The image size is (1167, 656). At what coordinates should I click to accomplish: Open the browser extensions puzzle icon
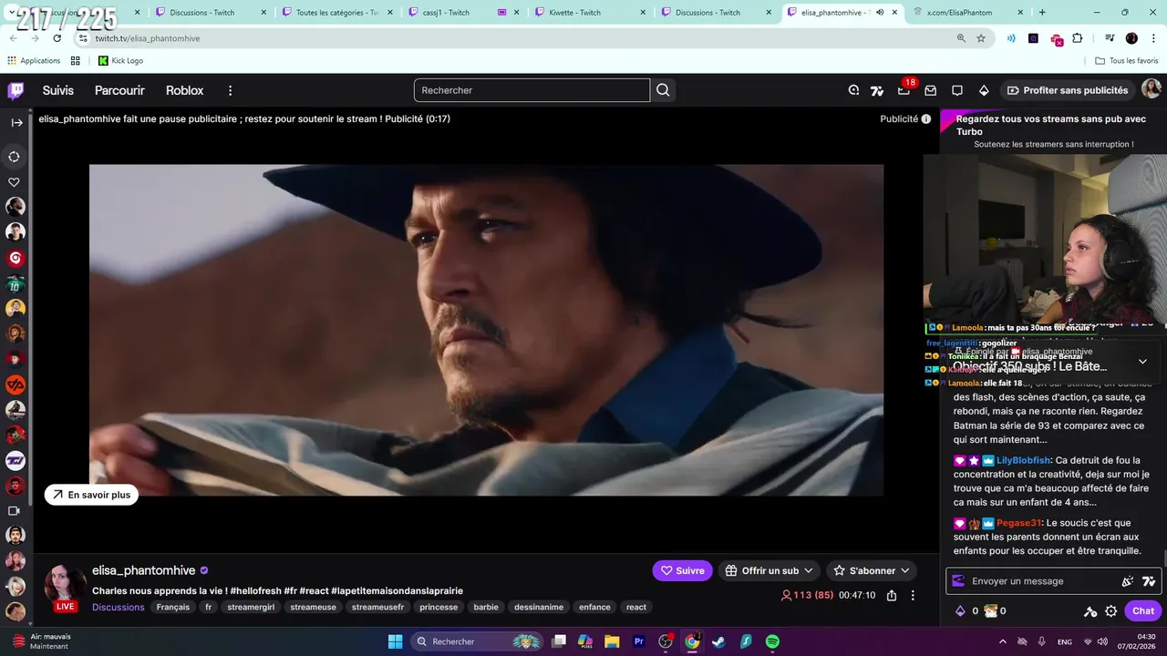click(1077, 38)
